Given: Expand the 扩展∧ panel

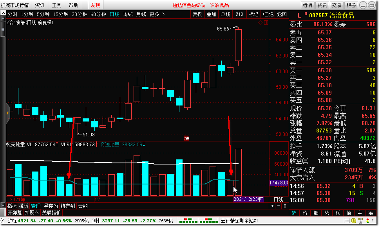Looking at the screenshot, I should click(32, 213).
